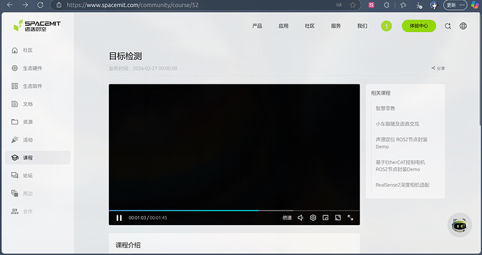The width and height of the screenshot is (482, 255).
Task: Open video player settings gear
Action: [313, 217]
